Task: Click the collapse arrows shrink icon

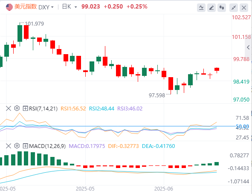Action: [x=234, y=8]
